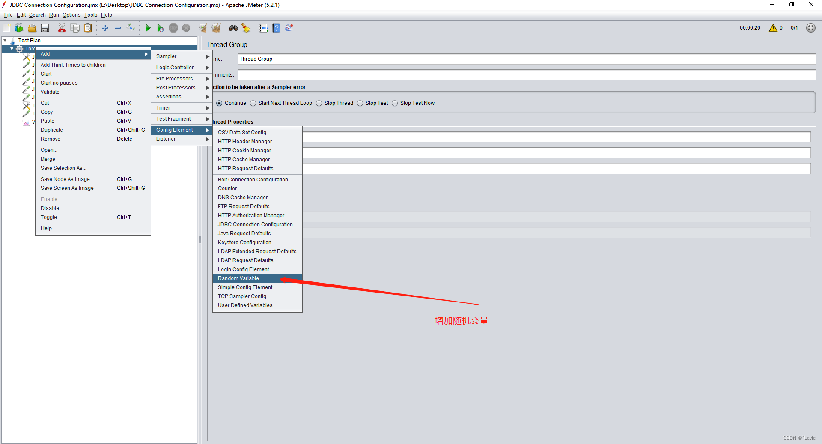Select the Stop Thread radio button
This screenshot has width=822, height=444.
click(x=319, y=103)
